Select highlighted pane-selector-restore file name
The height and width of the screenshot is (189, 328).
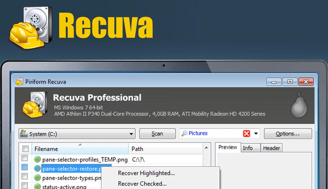tap(72, 169)
